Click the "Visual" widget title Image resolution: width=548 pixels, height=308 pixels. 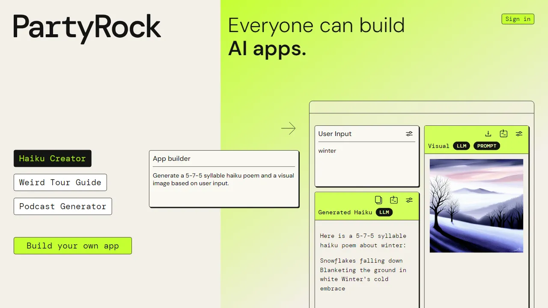click(439, 146)
